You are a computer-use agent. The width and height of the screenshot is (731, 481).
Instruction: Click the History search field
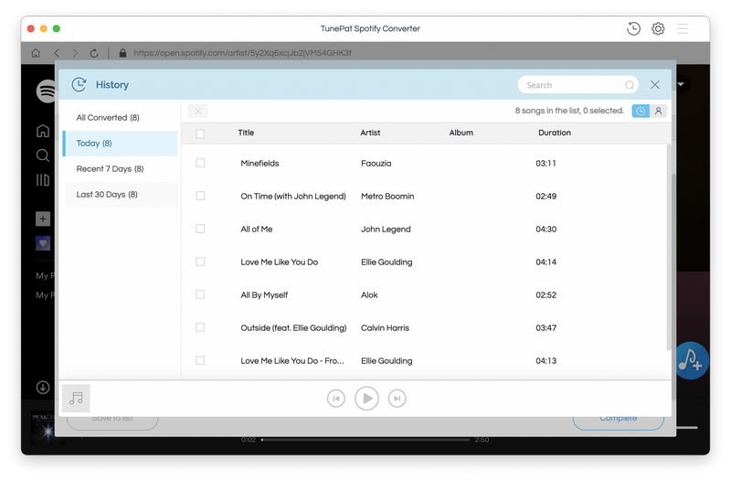[578, 85]
